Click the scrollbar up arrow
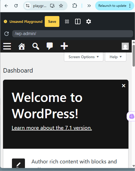 click(x=134, y=42)
